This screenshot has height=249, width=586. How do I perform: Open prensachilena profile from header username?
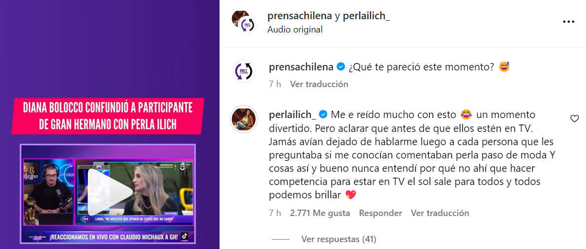click(300, 16)
